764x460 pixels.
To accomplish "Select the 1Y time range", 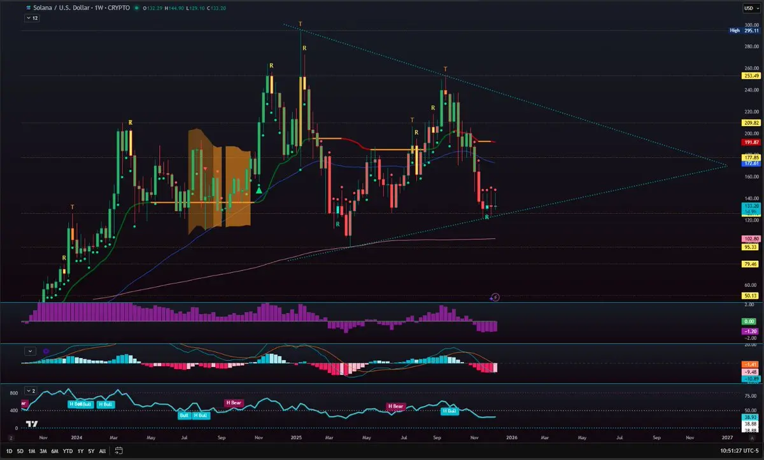I will 80,450.
